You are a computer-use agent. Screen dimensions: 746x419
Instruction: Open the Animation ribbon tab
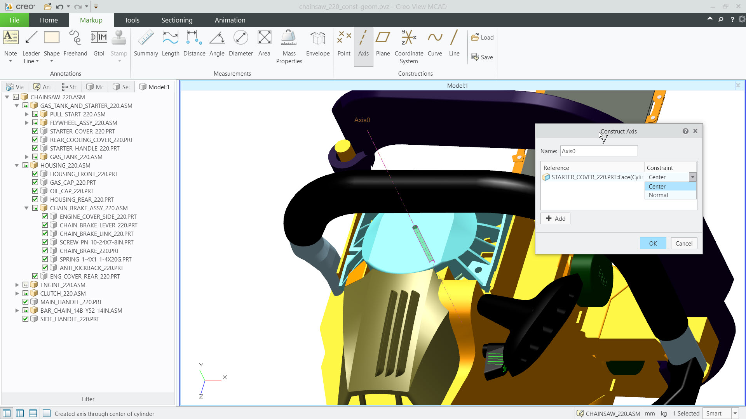click(230, 20)
